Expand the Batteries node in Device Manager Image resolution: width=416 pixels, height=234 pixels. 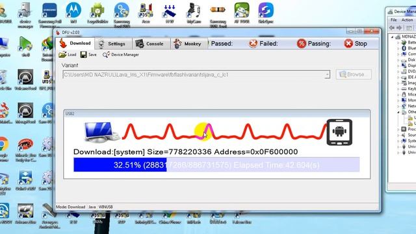coord(398,43)
